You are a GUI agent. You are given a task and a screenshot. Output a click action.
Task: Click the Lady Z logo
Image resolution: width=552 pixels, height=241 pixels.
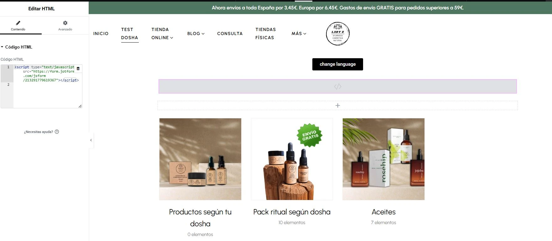tap(337, 34)
